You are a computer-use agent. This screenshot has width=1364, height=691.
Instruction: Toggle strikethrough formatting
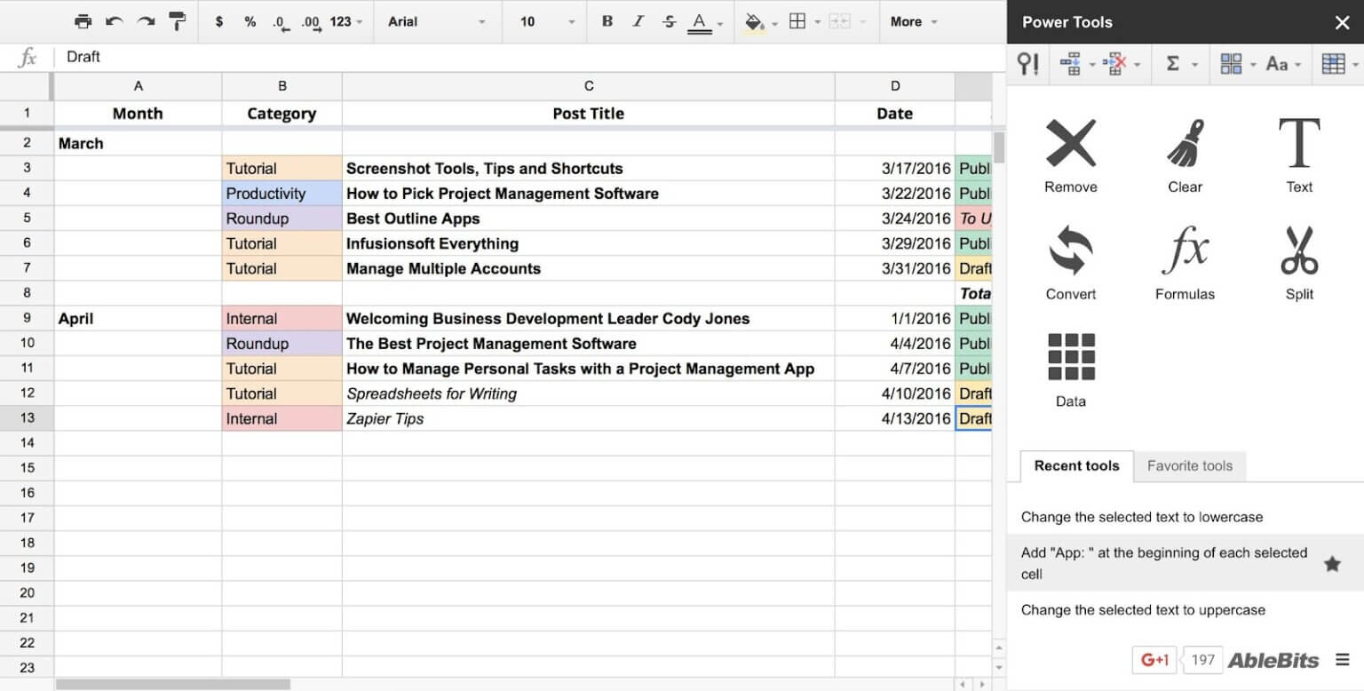coord(669,21)
